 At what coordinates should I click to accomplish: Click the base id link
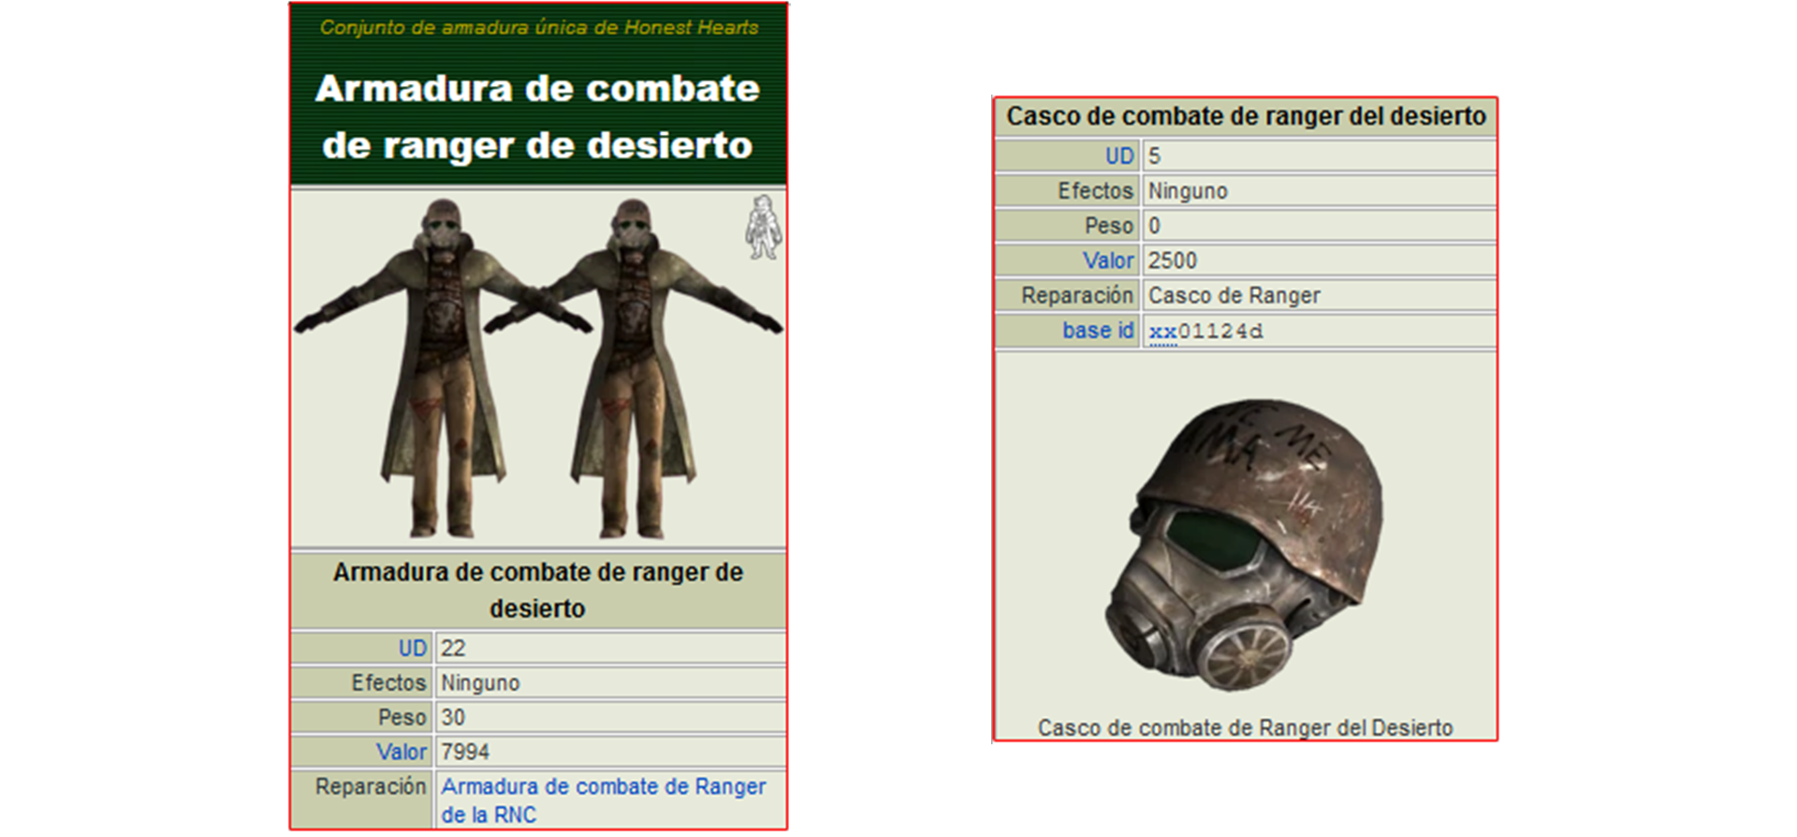(x=1098, y=330)
